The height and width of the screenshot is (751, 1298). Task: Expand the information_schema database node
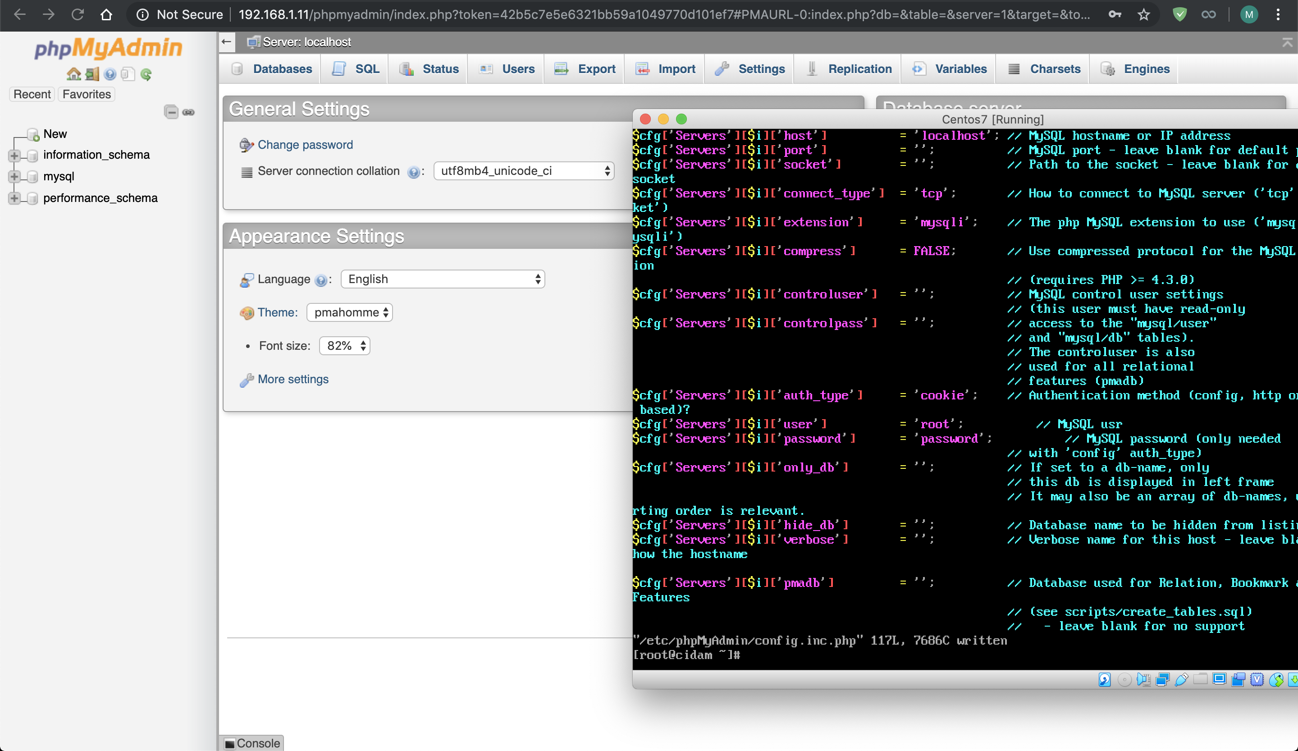click(x=14, y=155)
